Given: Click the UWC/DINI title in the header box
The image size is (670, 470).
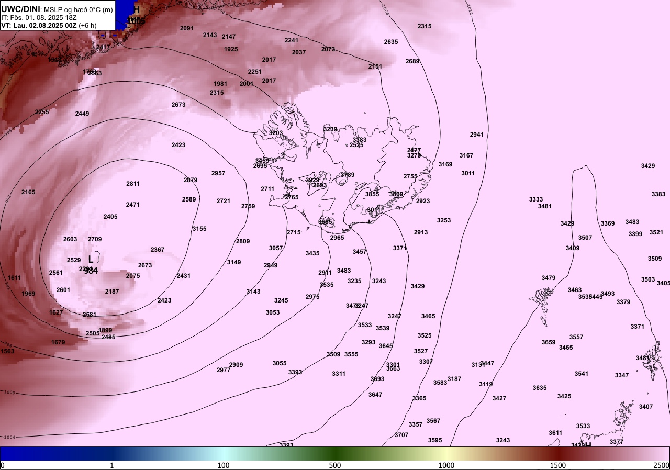Looking at the screenshot, I should (x=21, y=9).
